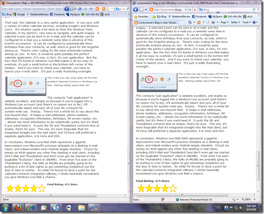Viewport: 264px width, 214px height.
Task: Click the Internet Explorer vertical scrollbar thumb
Action: pos(258,165)
